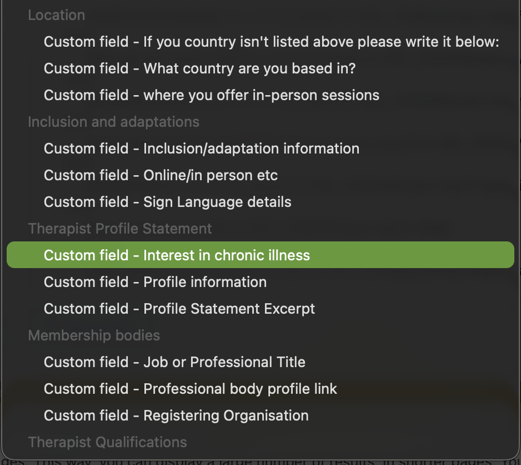Choose Registering Organisation custom field
The width and height of the screenshot is (521, 465).
[x=176, y=415]
